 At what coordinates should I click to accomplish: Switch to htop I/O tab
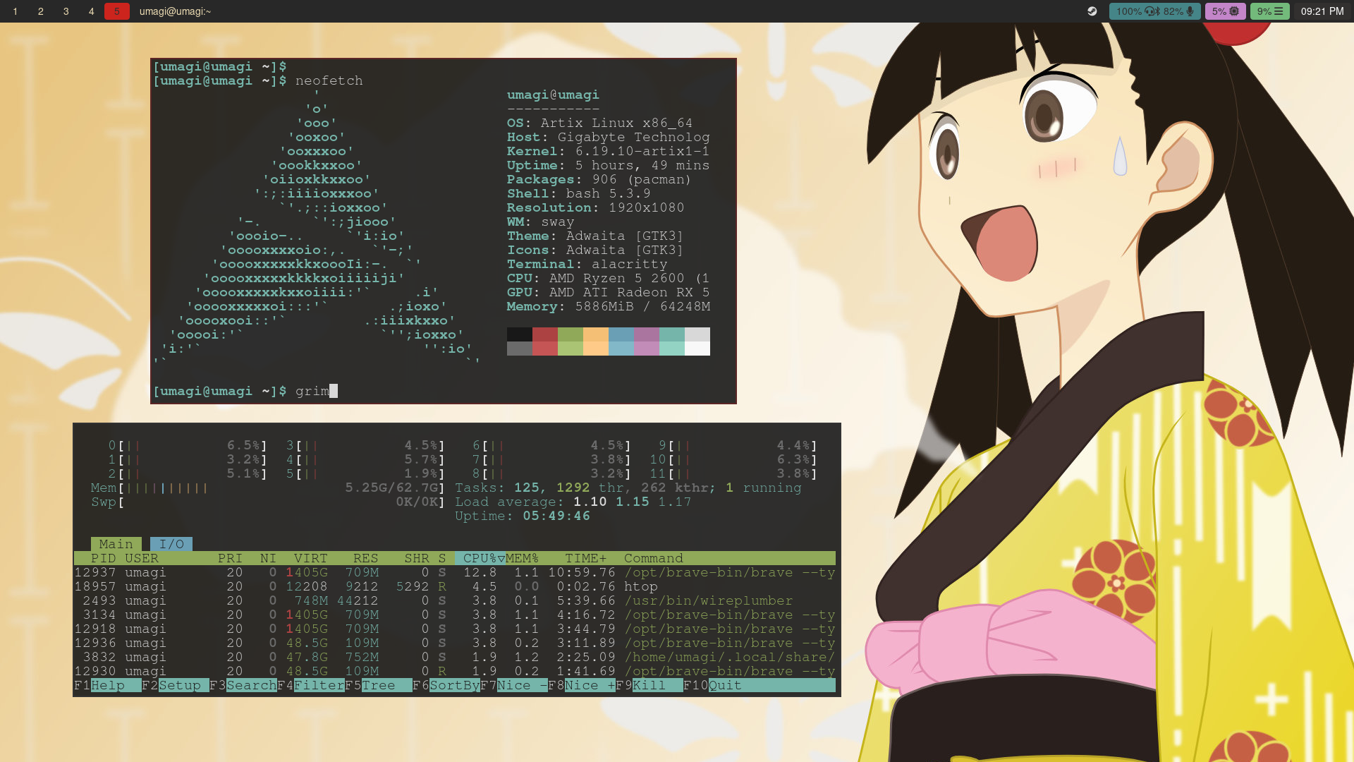[171, 544]
